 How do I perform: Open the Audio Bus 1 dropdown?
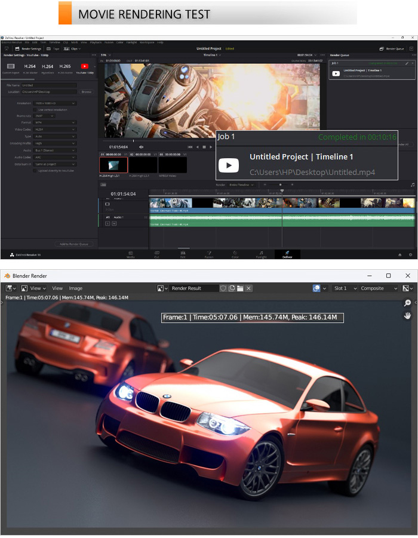(55, 150)
